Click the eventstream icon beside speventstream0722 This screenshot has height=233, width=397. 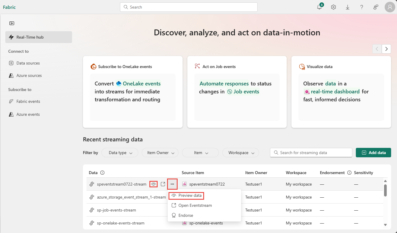(x=185, y=184)
